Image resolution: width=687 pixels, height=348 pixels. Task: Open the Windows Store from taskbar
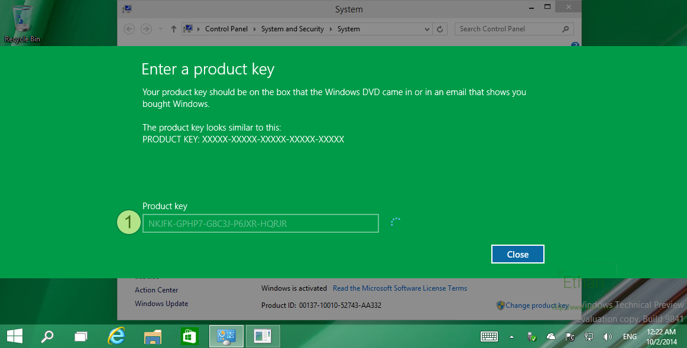tap(189, 336)
